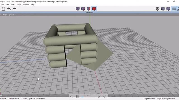Click the open file icon in toolbar
Viewport: 179px width, 100px height.
(x=3, y=9)
